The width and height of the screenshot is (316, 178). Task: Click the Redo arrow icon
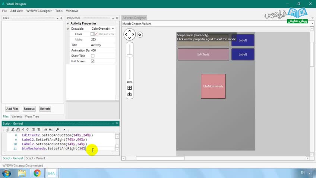[28, 129]
